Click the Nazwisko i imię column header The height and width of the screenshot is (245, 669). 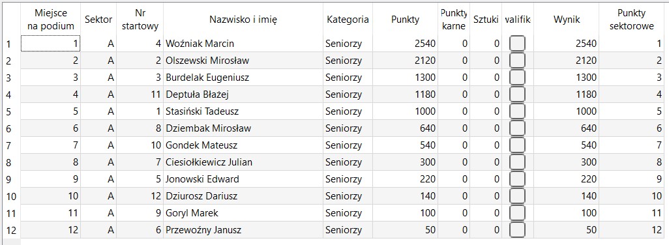(x=243, y=20)
